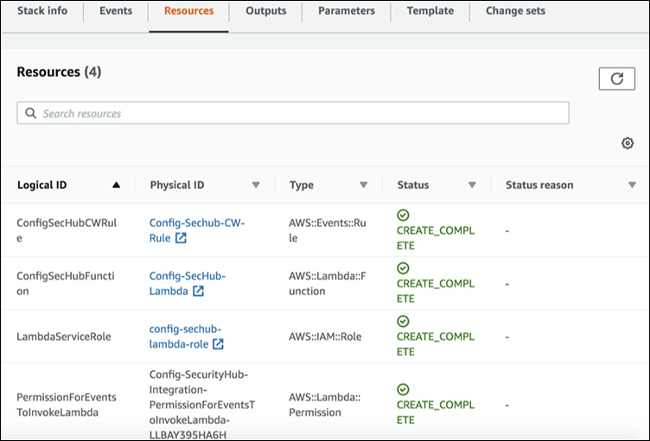650x441 pixels.
Task: View the Template tab
Action: tap(430, 10)
